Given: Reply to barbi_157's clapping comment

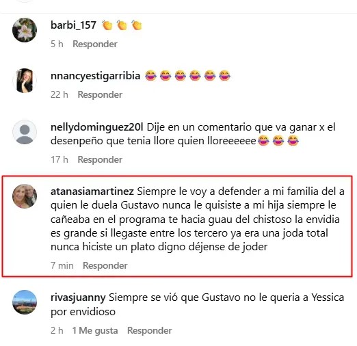Looking at the screenshot, I should coord(95,44).
